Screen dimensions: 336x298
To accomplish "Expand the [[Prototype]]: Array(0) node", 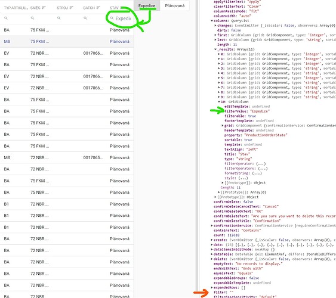I will [219, 193].
